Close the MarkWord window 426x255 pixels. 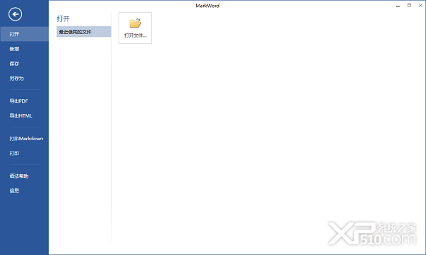pyautogui.click(x=420, y=6)
